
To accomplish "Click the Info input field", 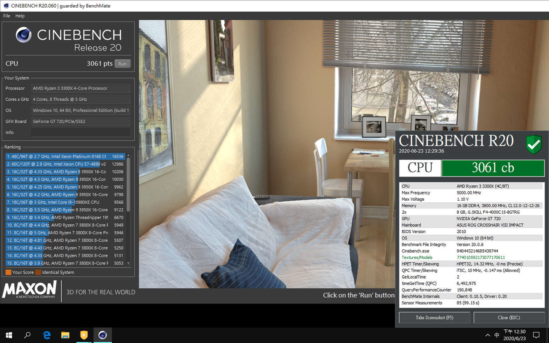I will pyautogui.click(x=81, y=132).
